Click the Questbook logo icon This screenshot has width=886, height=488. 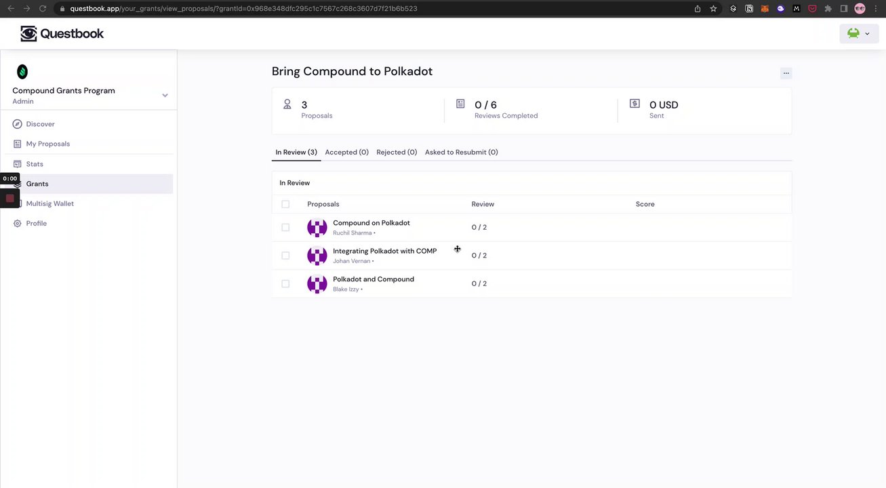tap(28, 34)
